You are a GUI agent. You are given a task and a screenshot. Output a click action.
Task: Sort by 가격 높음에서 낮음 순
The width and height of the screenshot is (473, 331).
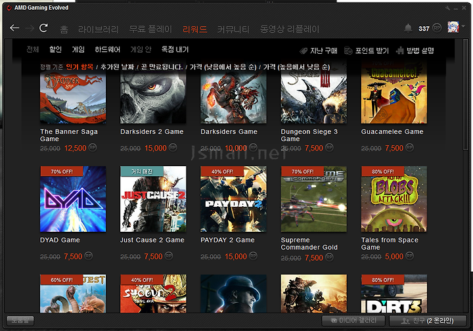coord(296,67)
